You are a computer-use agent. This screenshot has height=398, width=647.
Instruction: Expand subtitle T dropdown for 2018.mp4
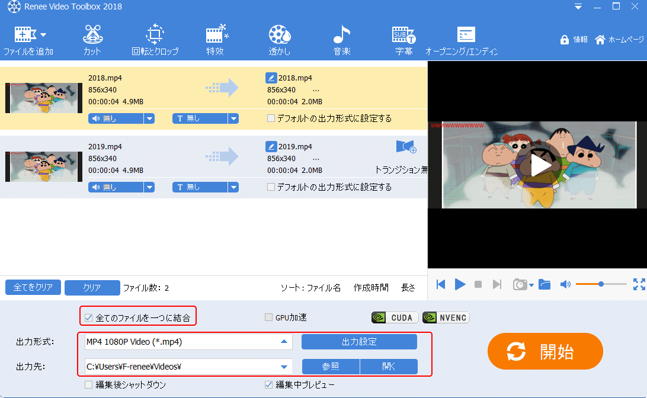tap(233, 119)
